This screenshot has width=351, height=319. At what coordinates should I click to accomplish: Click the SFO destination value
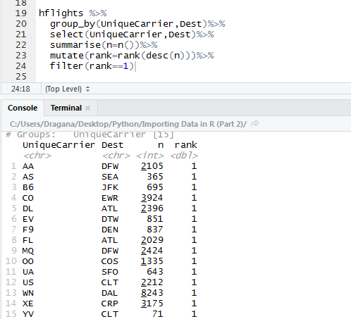(x=110, y=272)
